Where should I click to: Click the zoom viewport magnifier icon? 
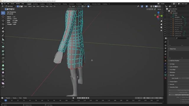161,21
